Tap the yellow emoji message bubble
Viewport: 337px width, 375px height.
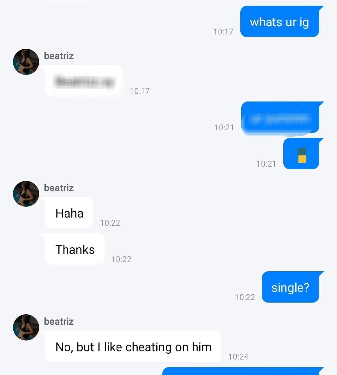301,154
